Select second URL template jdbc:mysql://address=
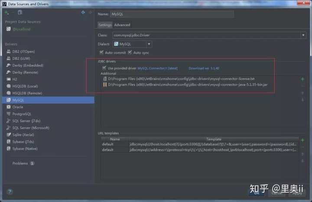Viewport: 312px width, 202px height. click(200, 150)
